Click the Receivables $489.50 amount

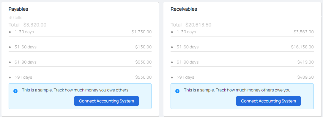tap(305, 77)
